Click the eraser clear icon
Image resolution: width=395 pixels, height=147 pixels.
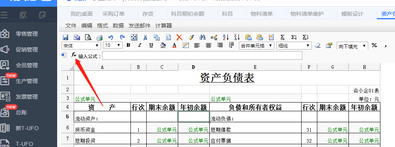[318, 46]
